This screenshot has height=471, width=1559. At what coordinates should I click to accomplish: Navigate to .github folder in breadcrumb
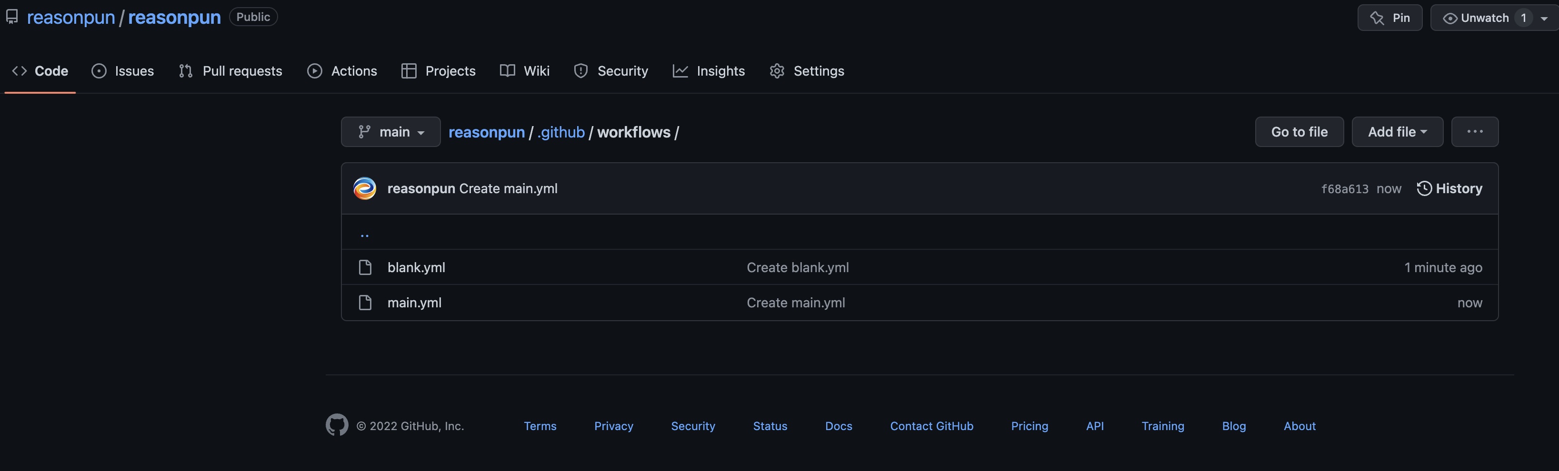(560, 132)
